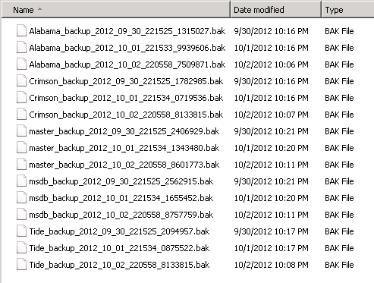Select Tide_backup_2012_10_01_221534_0875522.bak file name

[119, 248]
